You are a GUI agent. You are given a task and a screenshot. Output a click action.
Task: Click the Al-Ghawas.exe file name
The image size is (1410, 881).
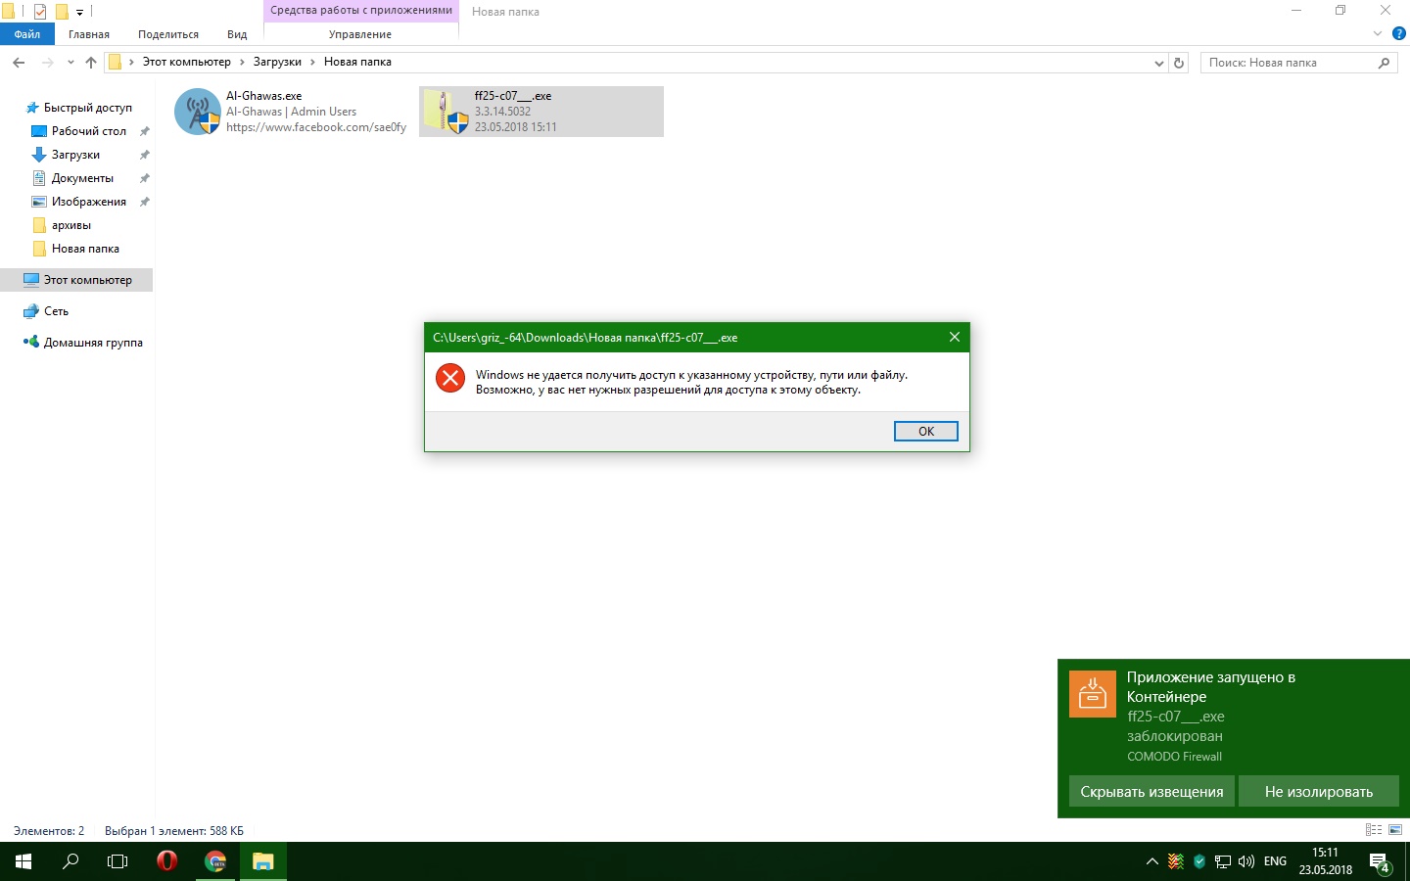pos(263,96)
